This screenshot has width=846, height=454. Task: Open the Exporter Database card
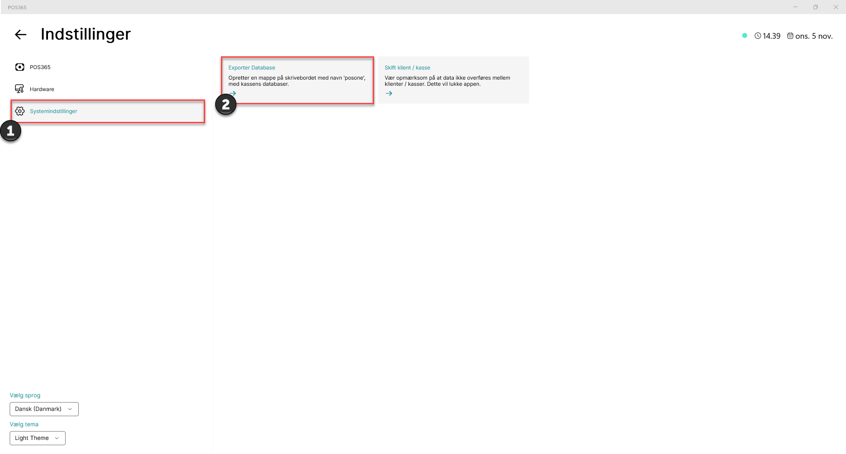tap(298, 80)
